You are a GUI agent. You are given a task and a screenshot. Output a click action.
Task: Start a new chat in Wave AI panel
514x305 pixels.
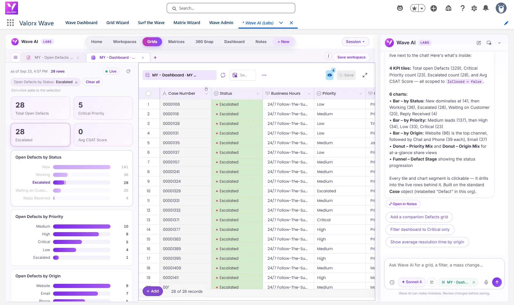click(x=479, y=43)
